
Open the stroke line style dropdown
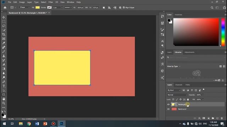(68, 7)
